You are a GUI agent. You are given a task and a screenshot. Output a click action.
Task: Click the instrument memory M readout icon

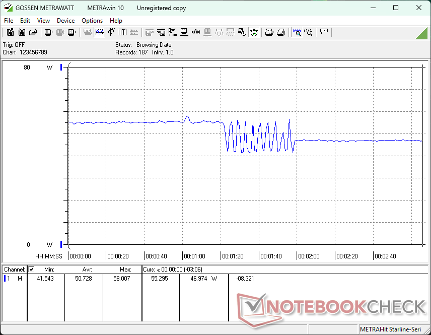(x=71, y=32)
